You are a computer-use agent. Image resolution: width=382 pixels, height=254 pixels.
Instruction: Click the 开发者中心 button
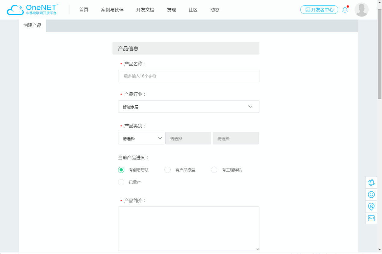point(319,9)
